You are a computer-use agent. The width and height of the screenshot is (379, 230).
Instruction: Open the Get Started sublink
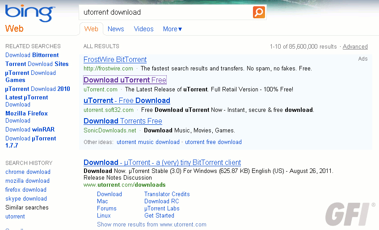coord(159,216)
